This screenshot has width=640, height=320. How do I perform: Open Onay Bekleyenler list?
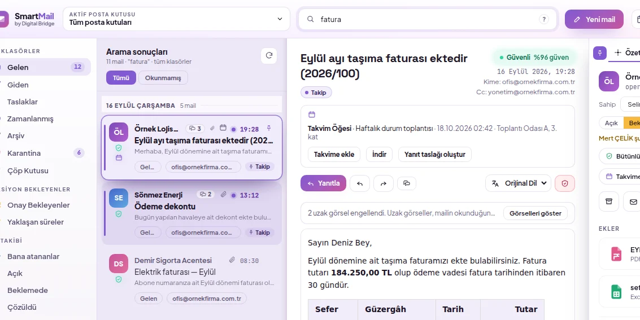click(45, 205)
